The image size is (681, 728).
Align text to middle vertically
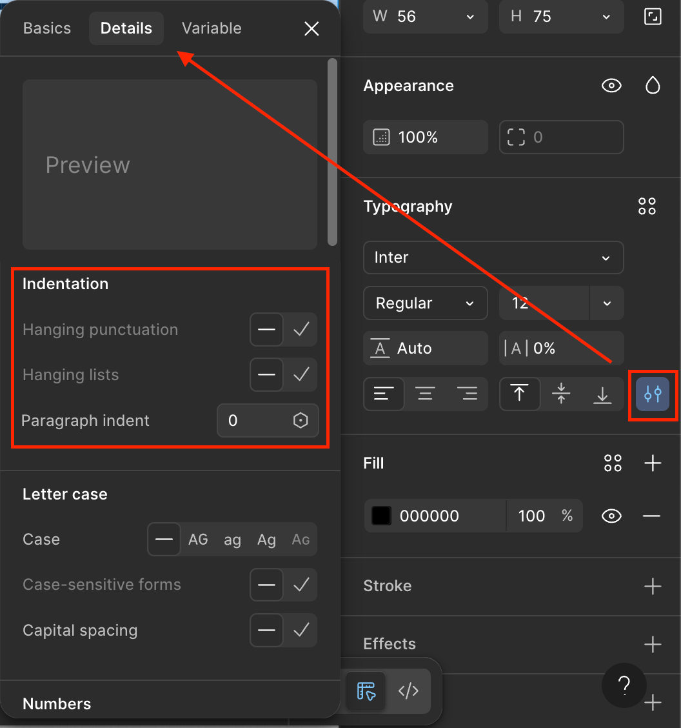click(x=561, y=394)
